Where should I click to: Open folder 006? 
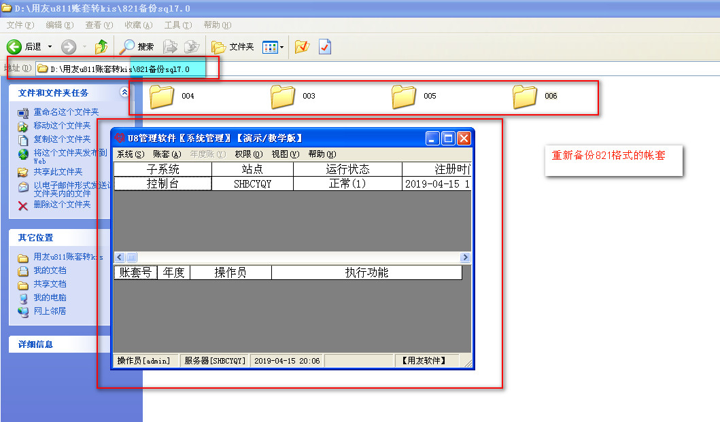(x=525, y=96)
